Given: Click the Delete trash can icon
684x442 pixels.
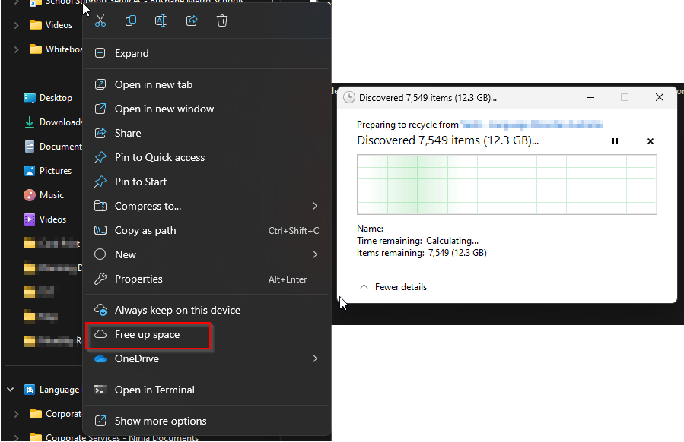Looking at the screenshot, I should (x=222, y=21).
